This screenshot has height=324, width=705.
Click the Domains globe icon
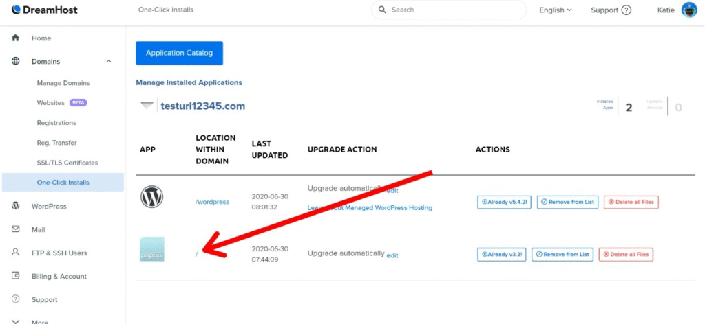point(15,62)
